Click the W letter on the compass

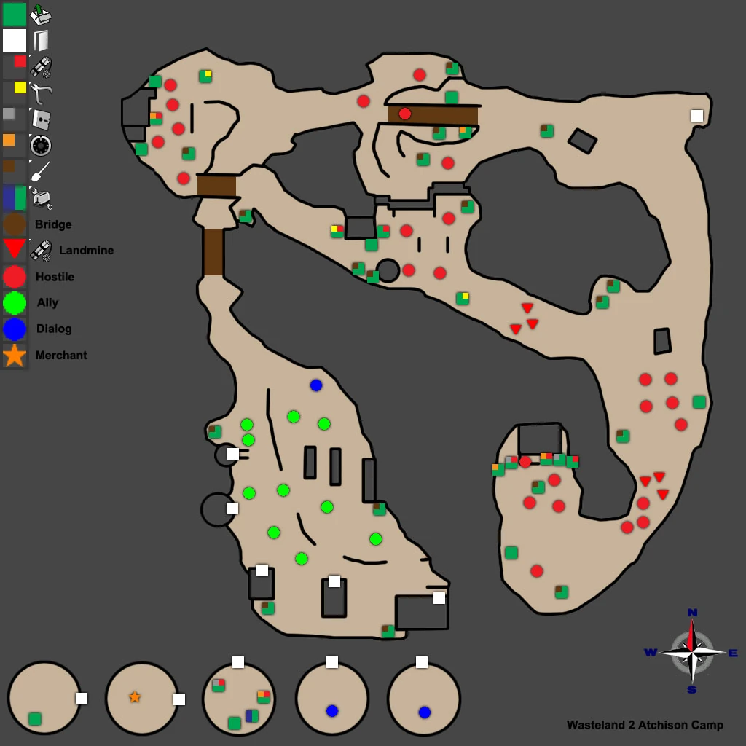point(651,652)
